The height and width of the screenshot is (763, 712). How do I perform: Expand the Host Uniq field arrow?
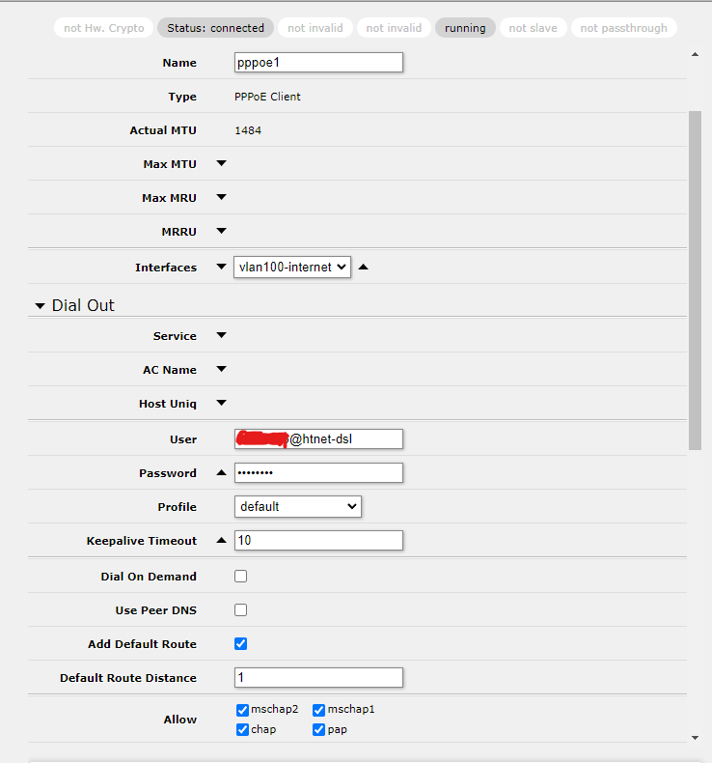point(221,404)
